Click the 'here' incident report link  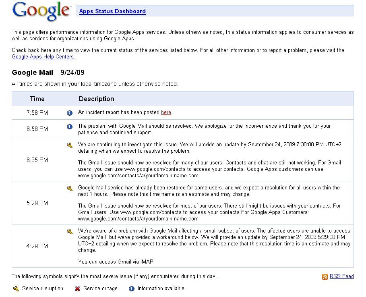coord(166,113)
